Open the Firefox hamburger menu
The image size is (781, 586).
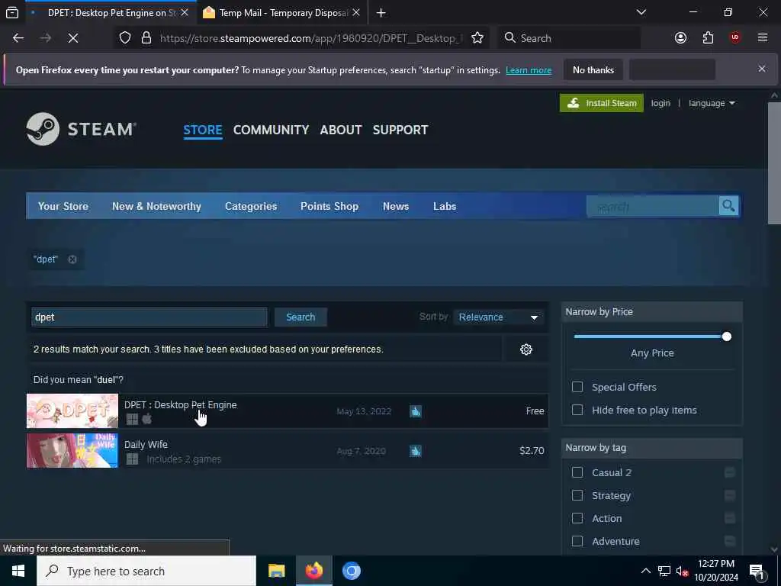762,38
